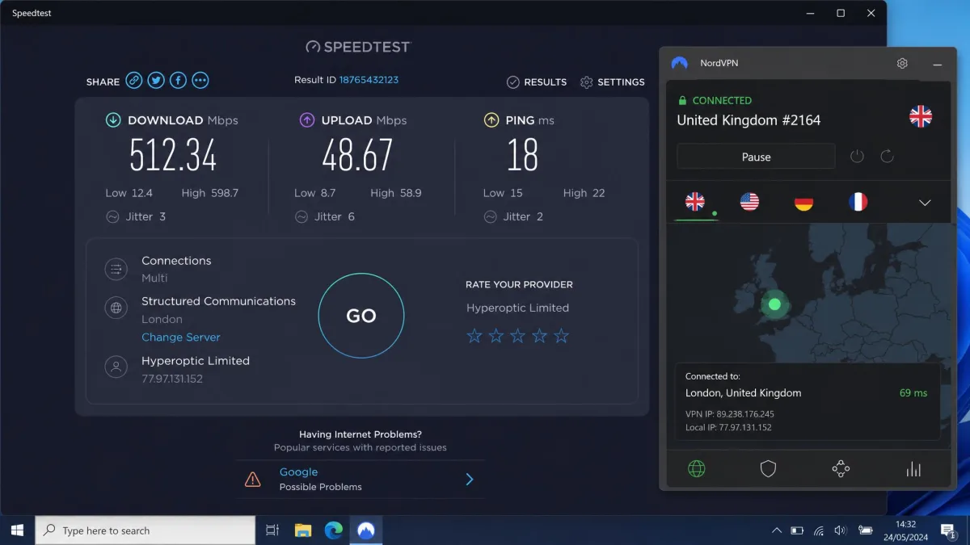Screen dimensions: 970x545
Task: Click the 48.67 upload value
Action: (x=357, y=155)
